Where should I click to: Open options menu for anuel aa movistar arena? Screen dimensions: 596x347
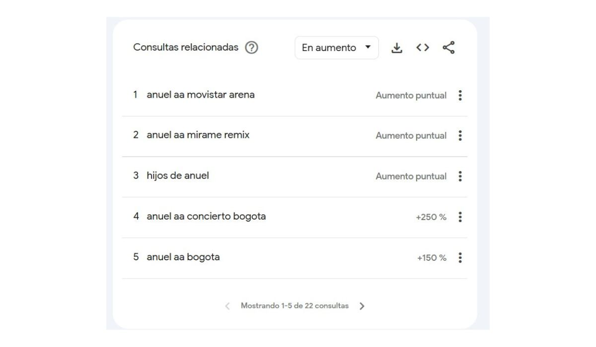(x=460, y=95)
